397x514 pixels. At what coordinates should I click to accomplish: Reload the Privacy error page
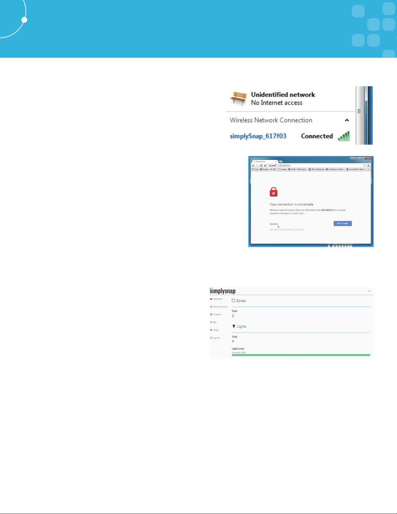(261, 165)
